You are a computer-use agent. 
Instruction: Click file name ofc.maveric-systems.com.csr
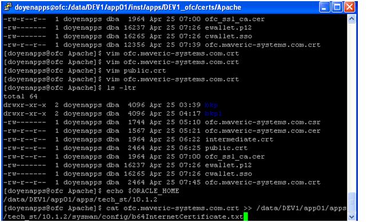pyautogui.click(x=262, y=122)
